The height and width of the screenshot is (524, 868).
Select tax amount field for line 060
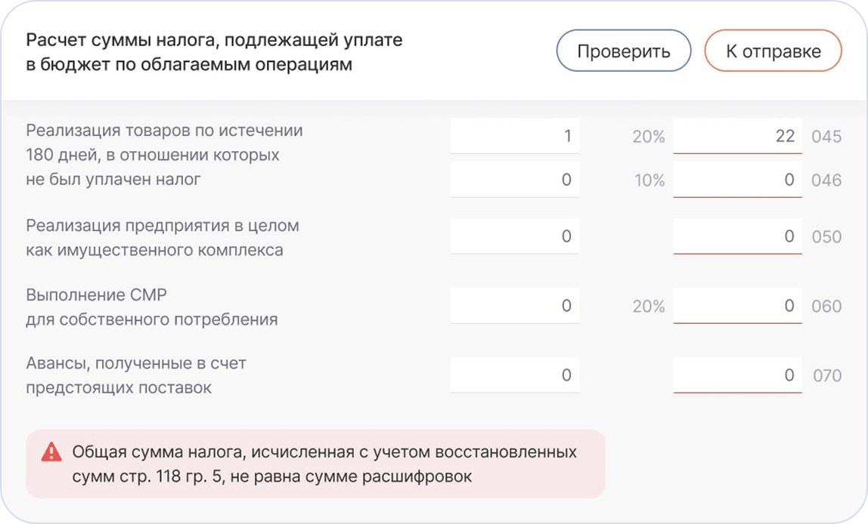pos(737,306)
